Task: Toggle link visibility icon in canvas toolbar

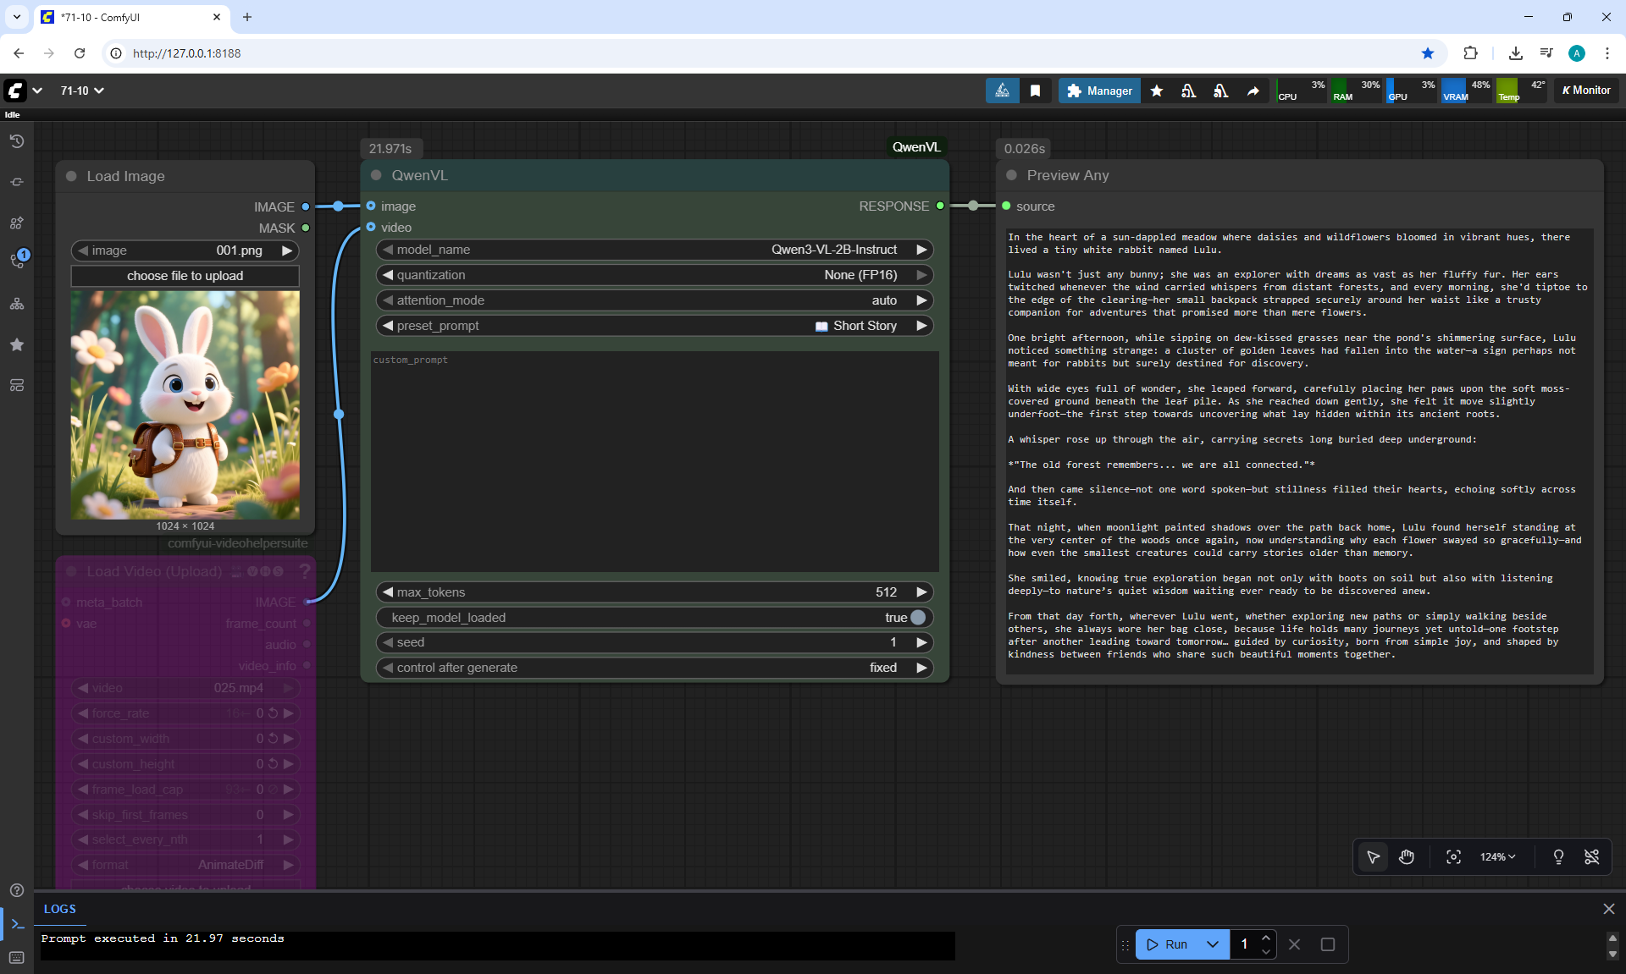Action: (x=1591, y=857)
